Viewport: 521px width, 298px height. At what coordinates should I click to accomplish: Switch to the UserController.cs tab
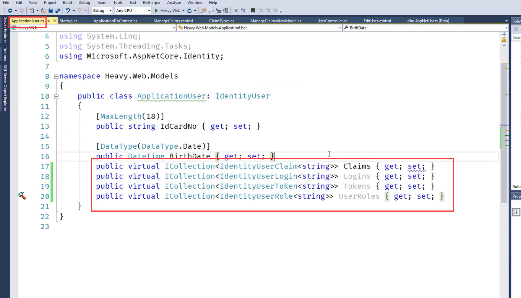pyautogui.click(x=332, y=21)
